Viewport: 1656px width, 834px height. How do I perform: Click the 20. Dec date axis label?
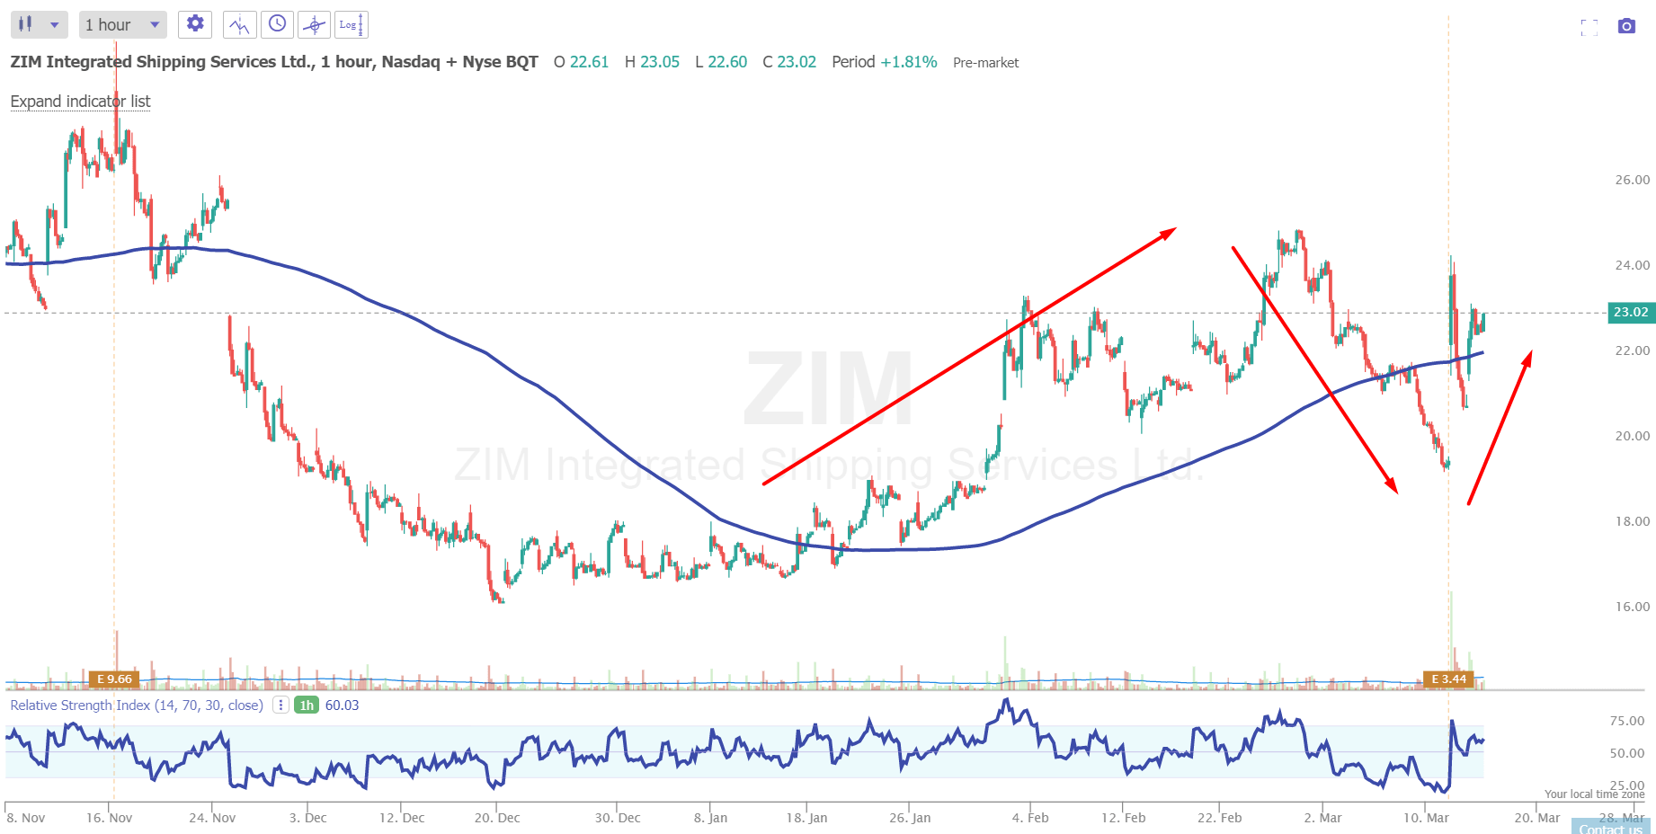coord(497,818)
